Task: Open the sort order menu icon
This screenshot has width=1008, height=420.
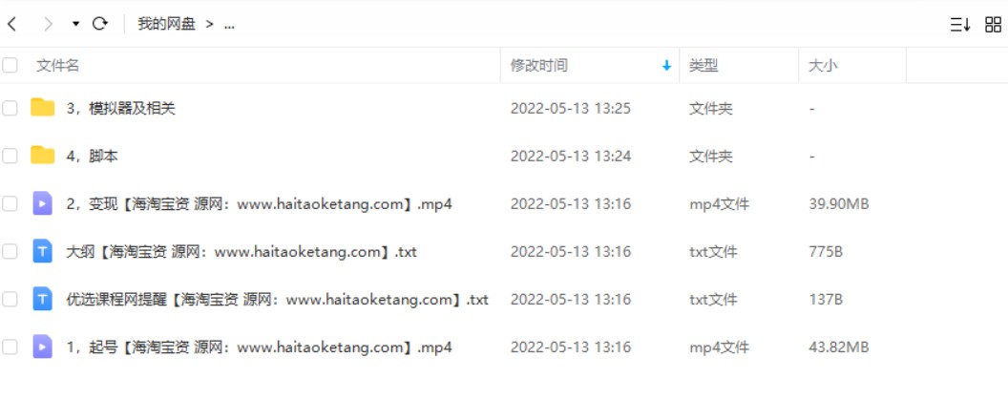Action: pyautogui.click(x=959, y=25)
